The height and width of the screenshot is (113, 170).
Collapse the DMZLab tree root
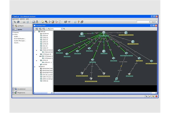point(35,32)
